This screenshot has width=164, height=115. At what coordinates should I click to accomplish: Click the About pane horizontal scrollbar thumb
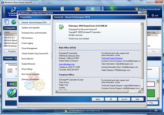pos(93,91)
